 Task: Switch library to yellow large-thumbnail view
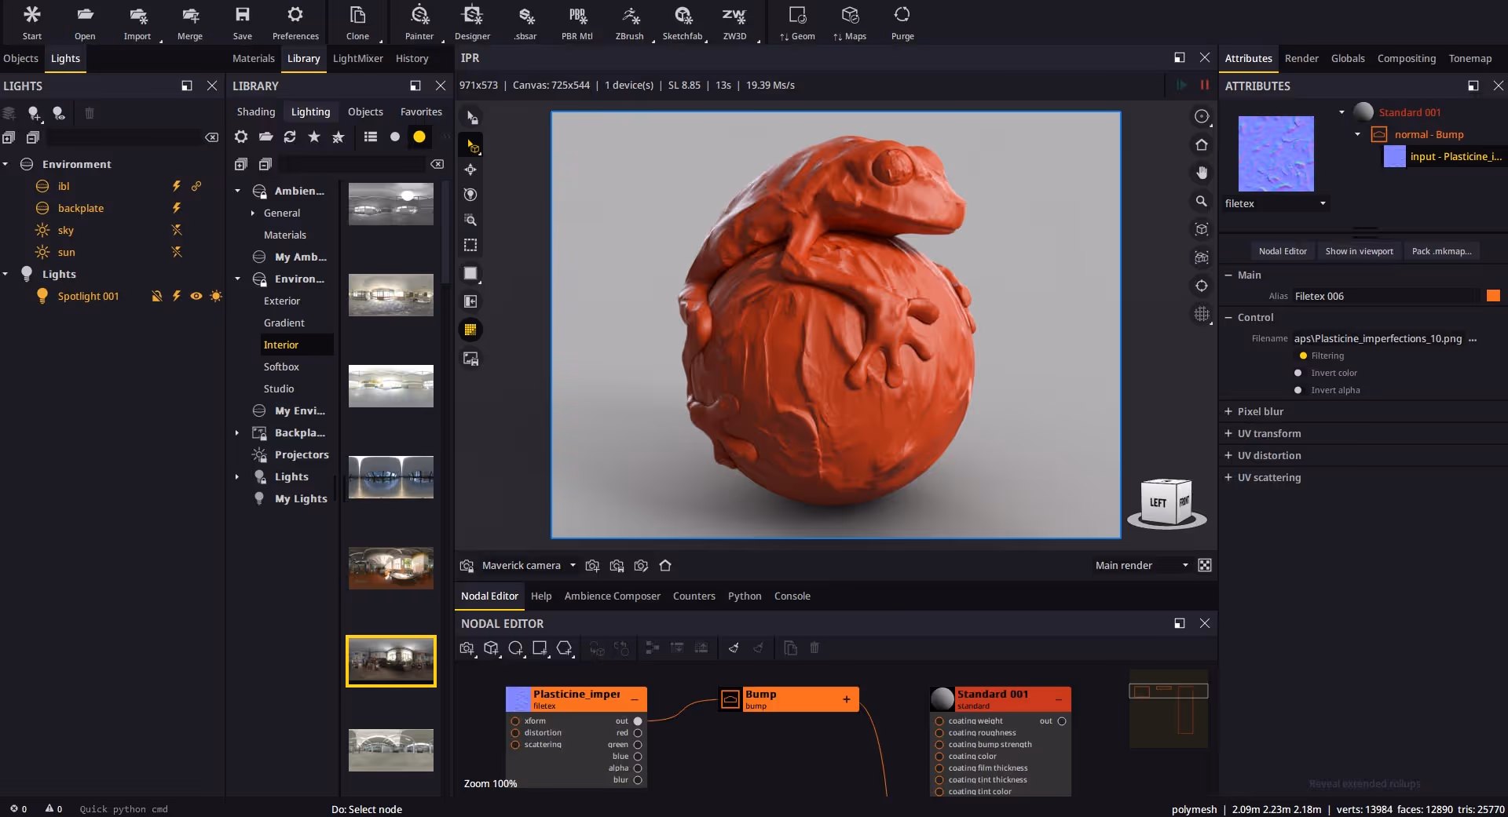(x=419, y=137)
